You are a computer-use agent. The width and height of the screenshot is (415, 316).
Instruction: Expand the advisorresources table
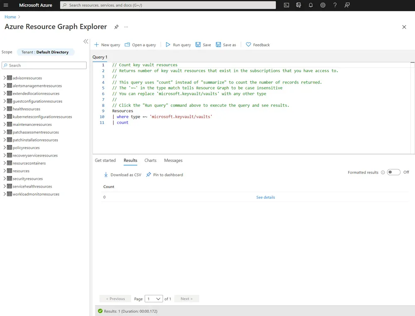[5, 78]
